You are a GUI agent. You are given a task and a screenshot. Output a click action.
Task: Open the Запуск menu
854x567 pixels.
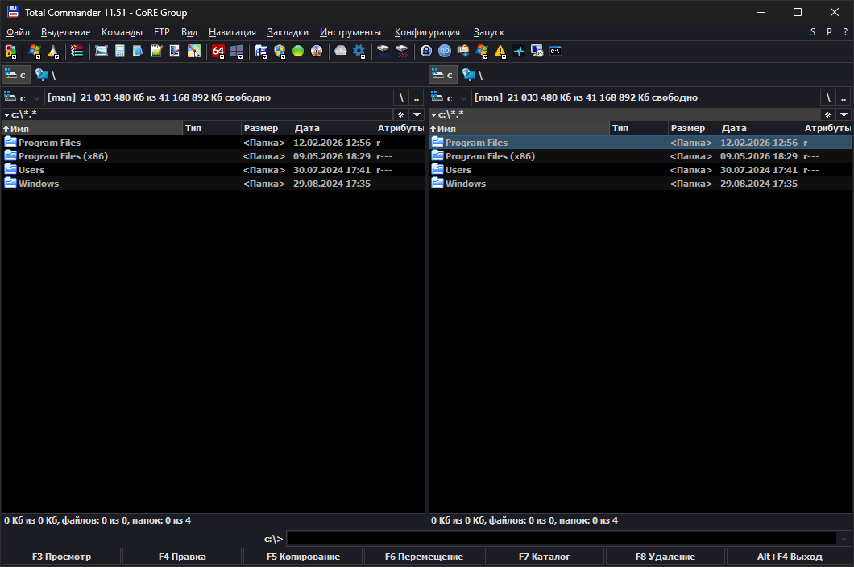pyautogui.click(x=488, y=32)
